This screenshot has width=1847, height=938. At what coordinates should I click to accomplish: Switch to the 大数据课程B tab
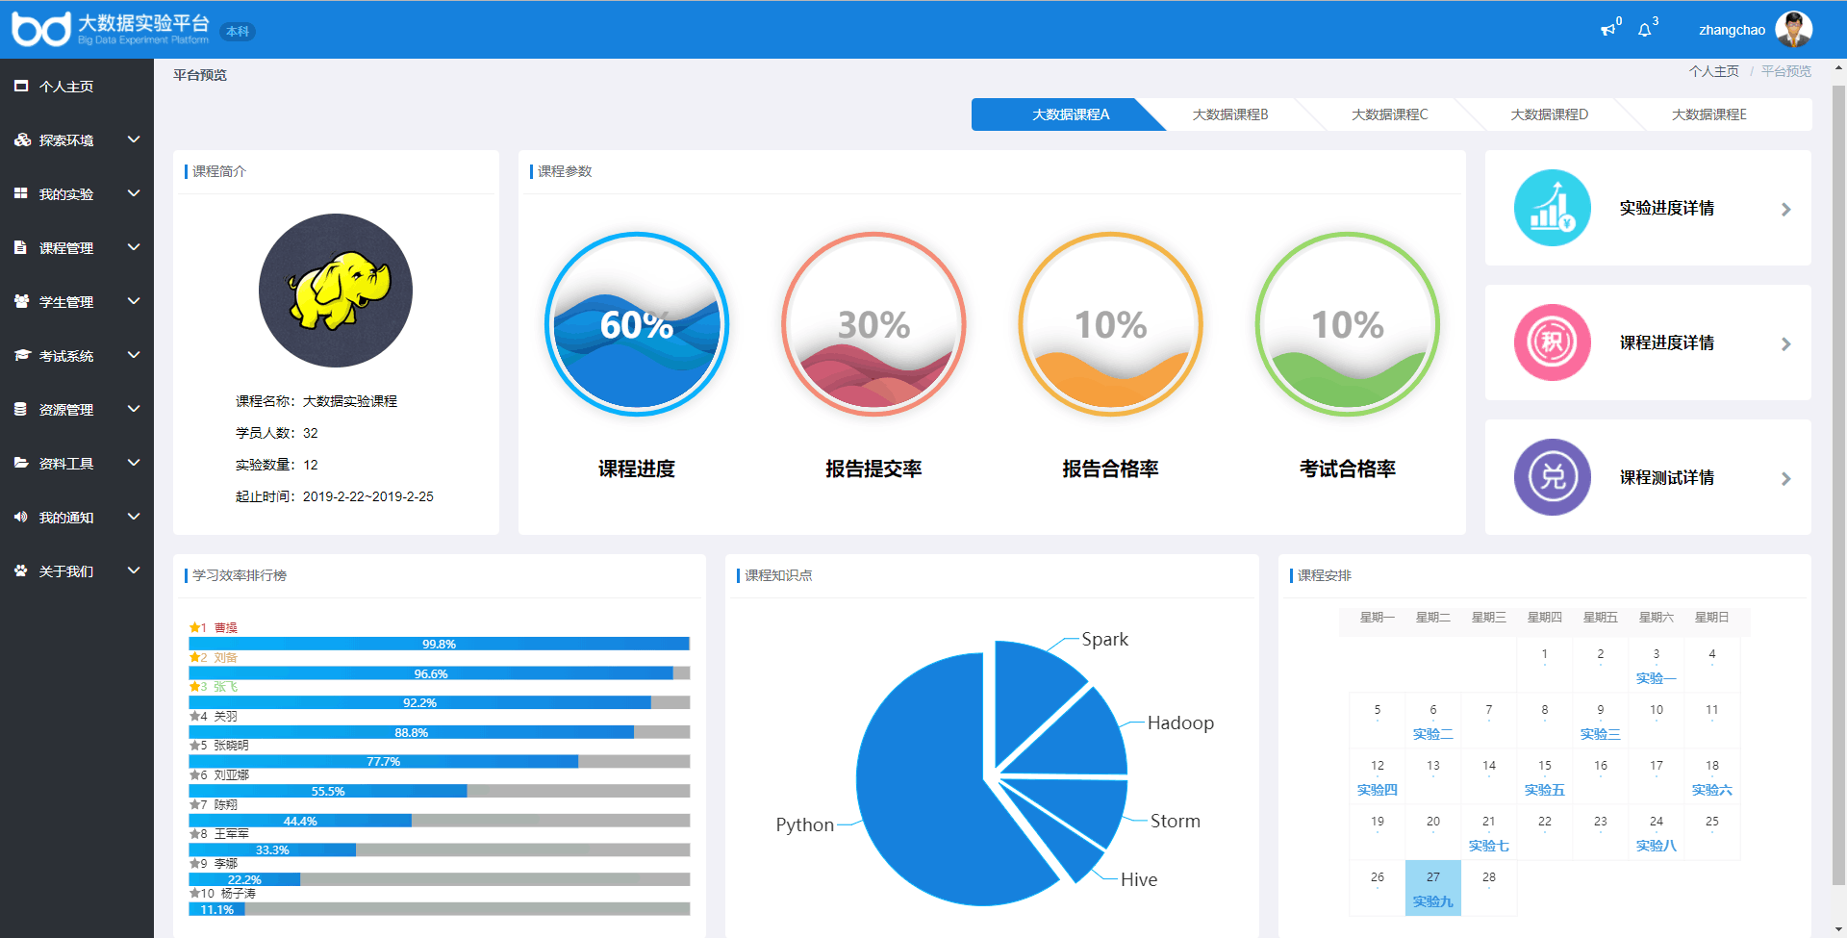pos(1229,114)
